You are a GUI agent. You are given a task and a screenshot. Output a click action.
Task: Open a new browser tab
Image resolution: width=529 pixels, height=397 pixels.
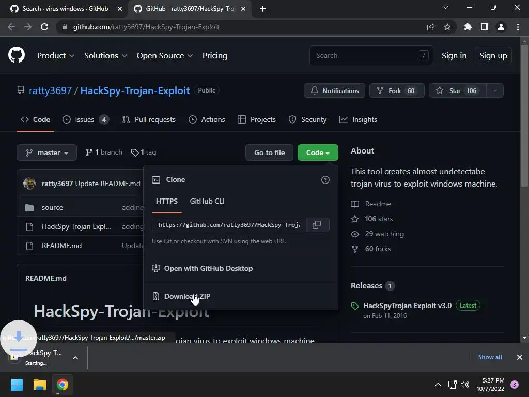click(263, 9)
